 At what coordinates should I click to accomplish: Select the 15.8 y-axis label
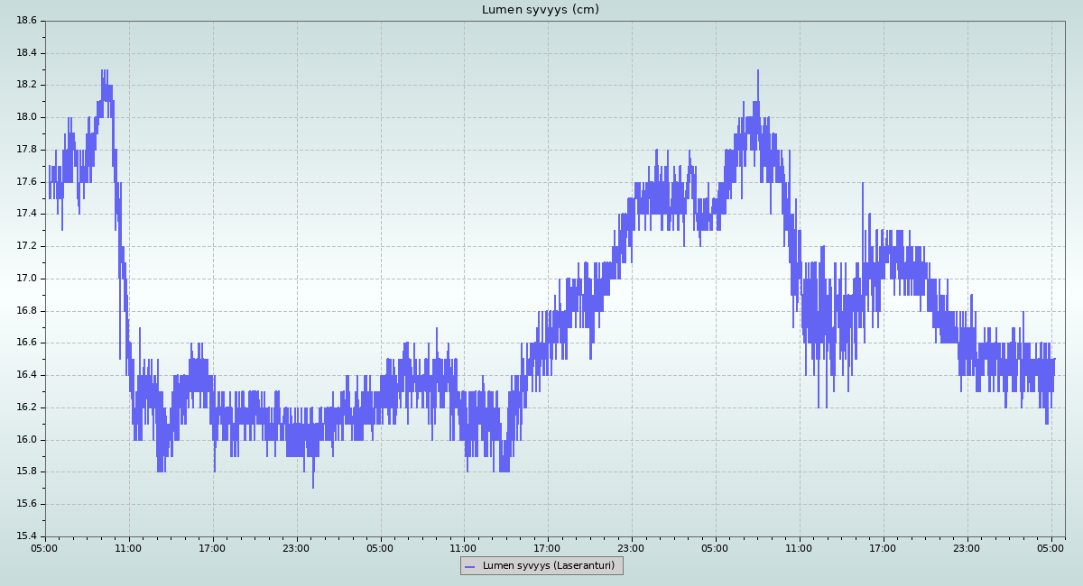tap(26, 472)
